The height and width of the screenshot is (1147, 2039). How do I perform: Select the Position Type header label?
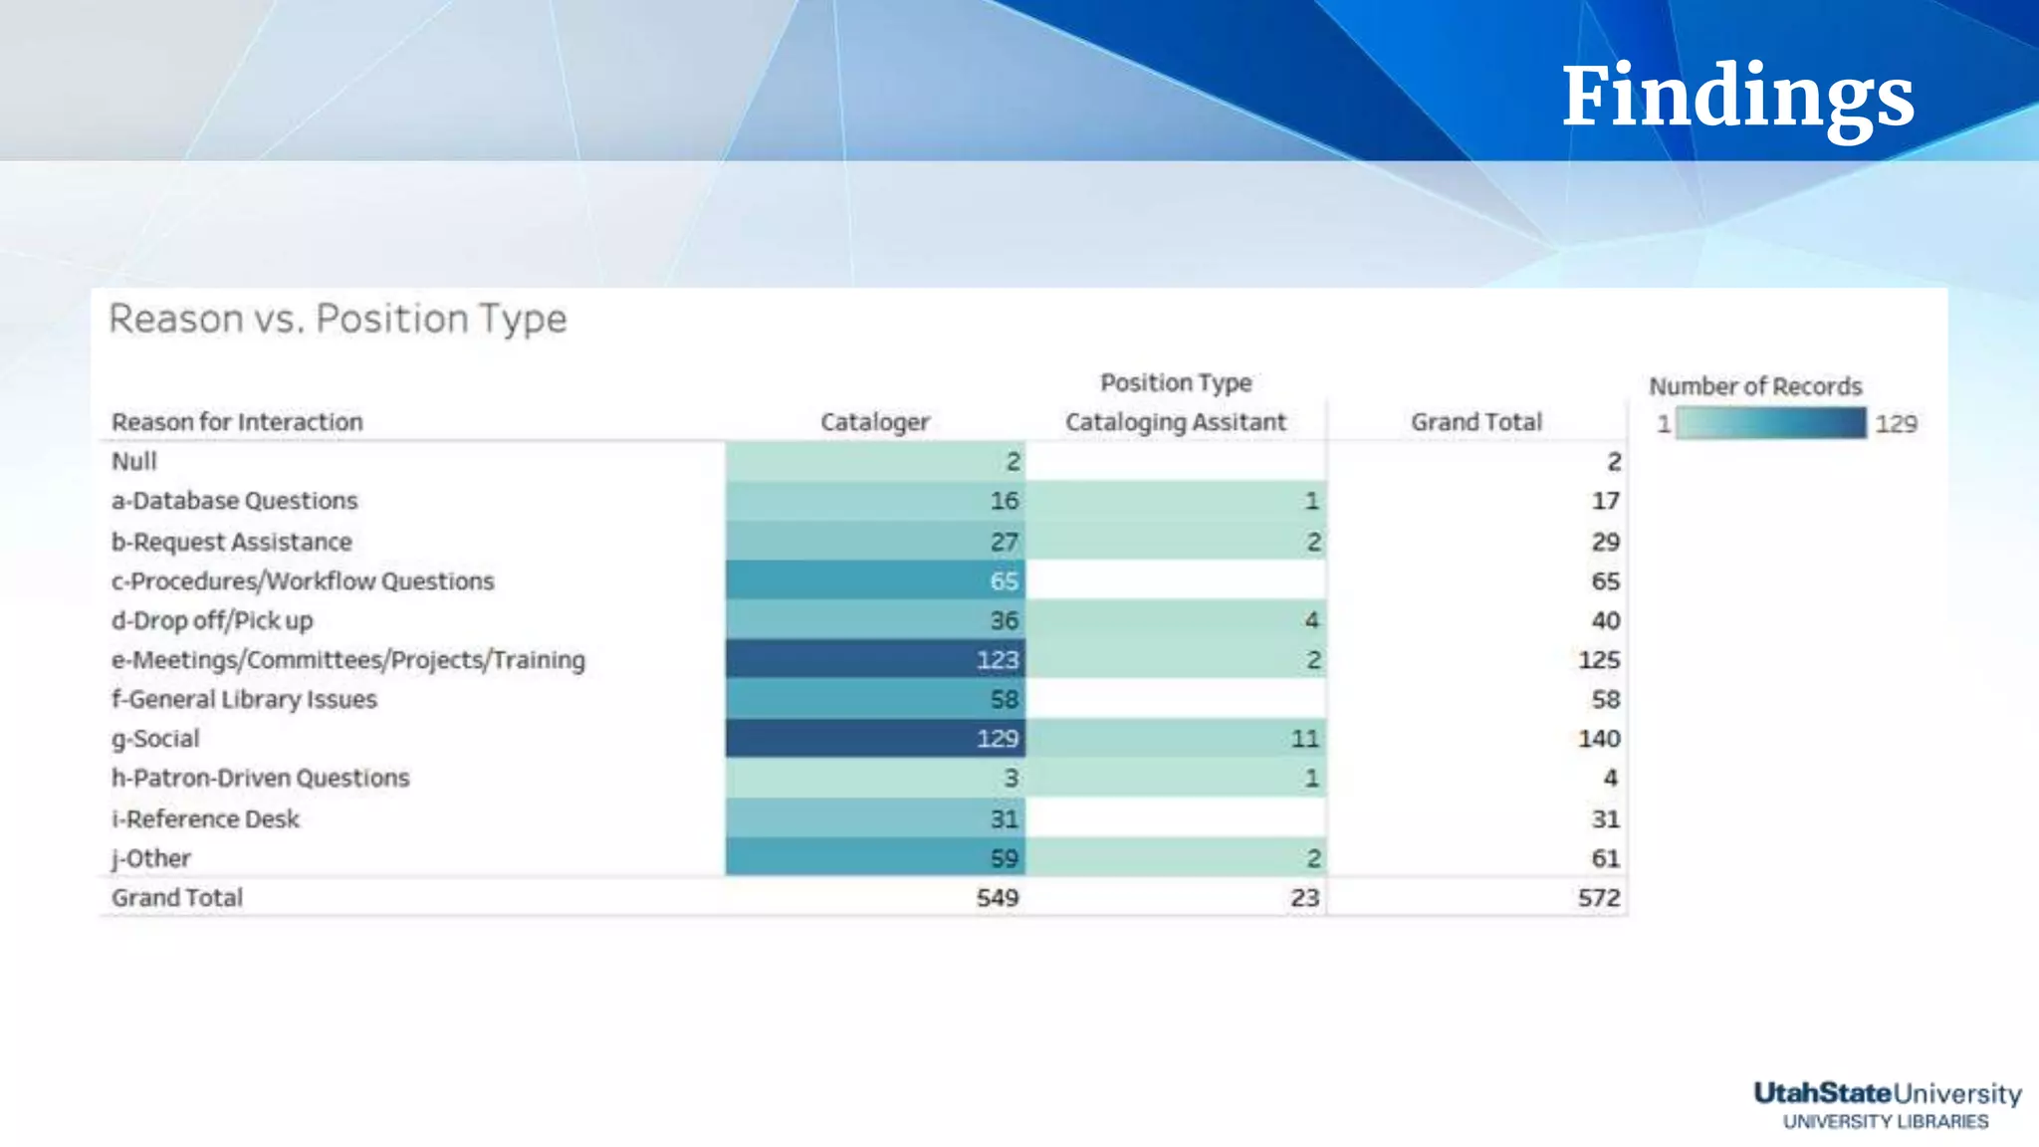[1175, 383]
